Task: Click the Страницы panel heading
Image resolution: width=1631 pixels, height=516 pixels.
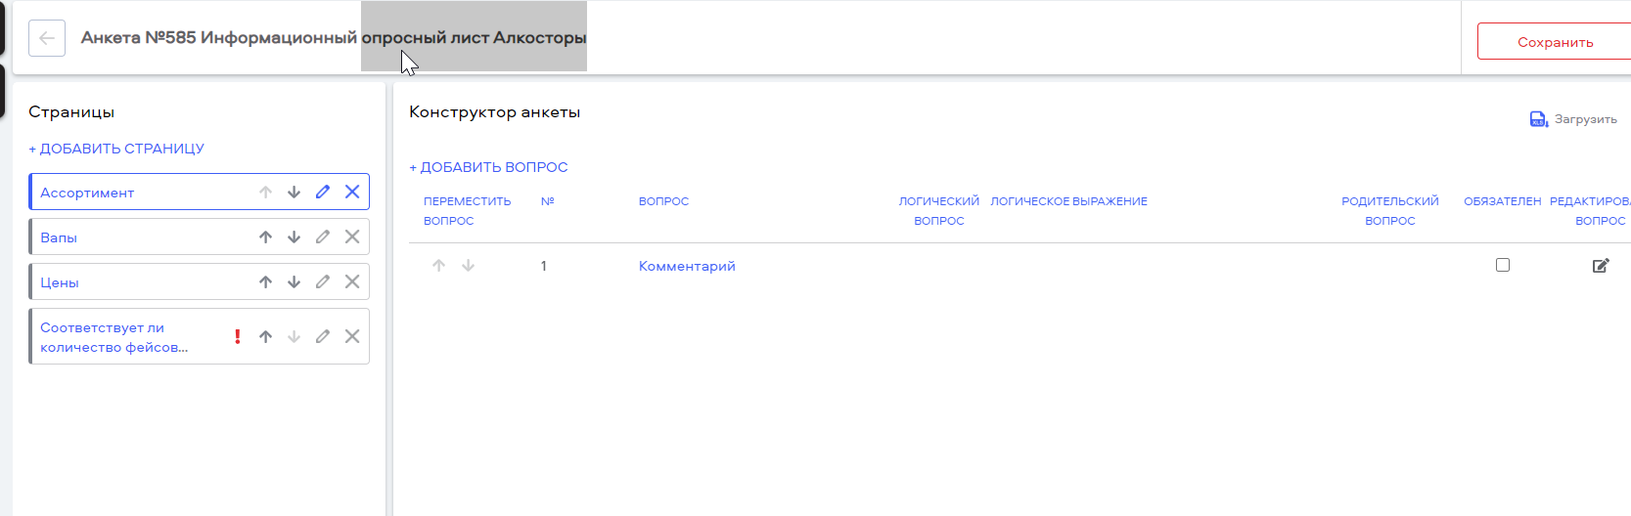Action: click(71, 111)
